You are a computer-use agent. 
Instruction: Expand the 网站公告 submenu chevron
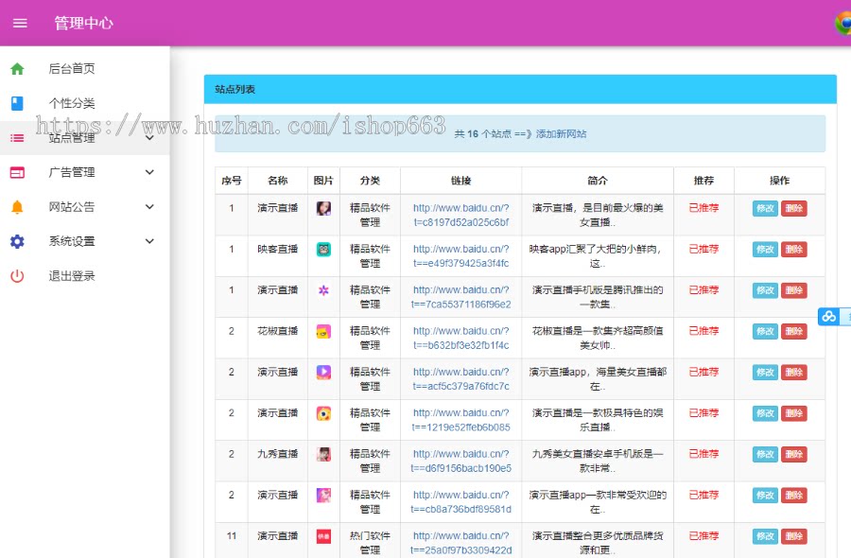(x=148, y=206)
